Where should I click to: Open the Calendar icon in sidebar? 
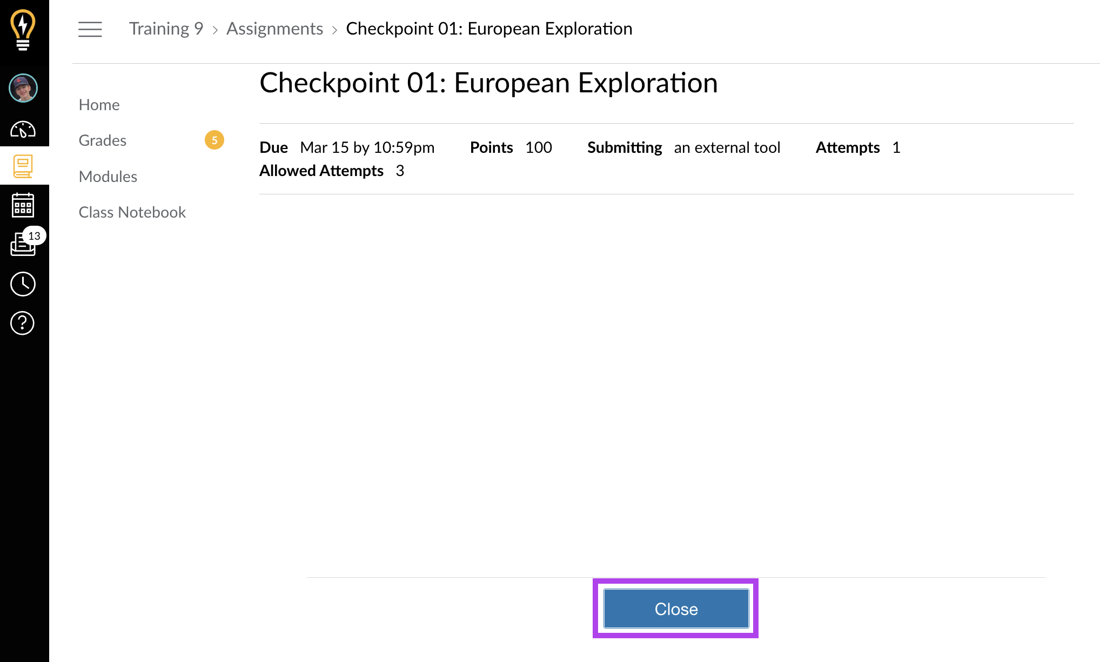tap(23, 205)
